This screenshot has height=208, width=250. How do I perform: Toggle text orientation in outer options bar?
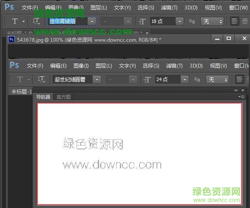[x=36, y=21]
